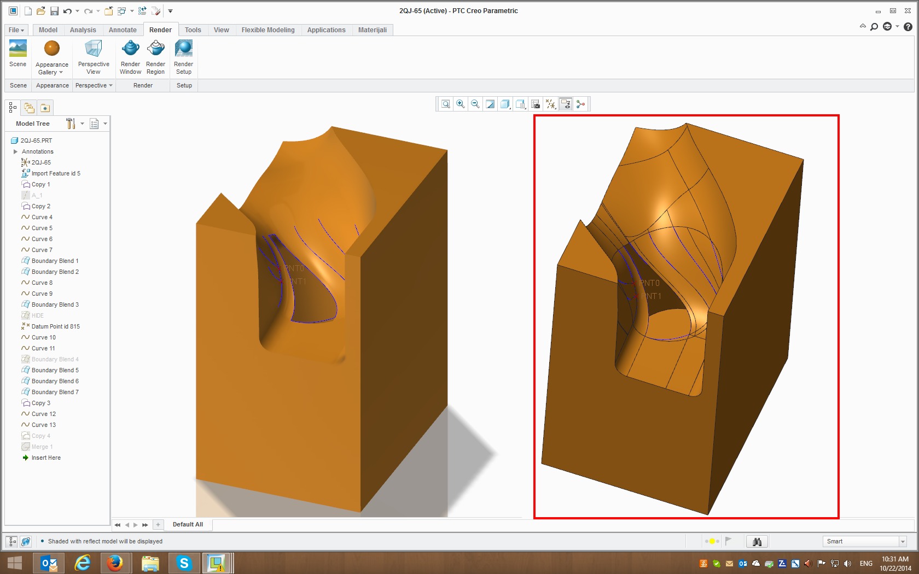Open Customize Quick Access Toolbar dropdown

pos(170,11)
